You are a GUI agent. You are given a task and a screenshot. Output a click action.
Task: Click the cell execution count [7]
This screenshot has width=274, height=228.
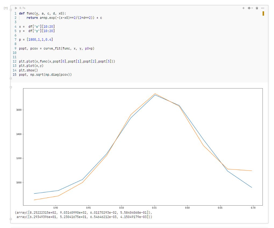point(6,8)
